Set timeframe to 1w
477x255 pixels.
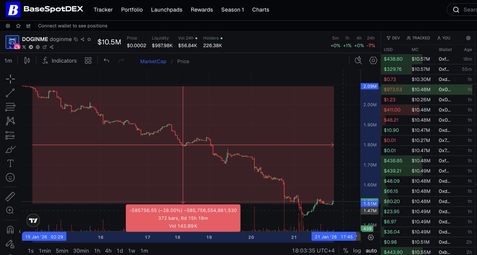click(x=131, y=251)
